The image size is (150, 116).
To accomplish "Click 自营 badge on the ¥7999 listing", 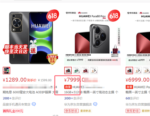I will coord(68,87).
